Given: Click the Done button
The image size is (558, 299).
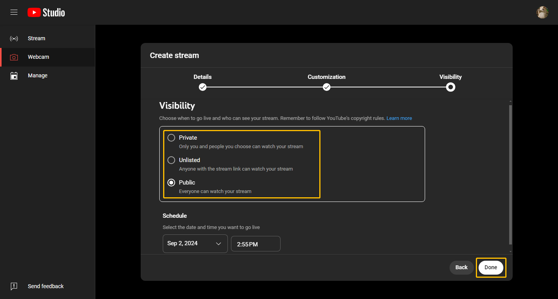Looking at the screenshot, I should pos(491,267).
